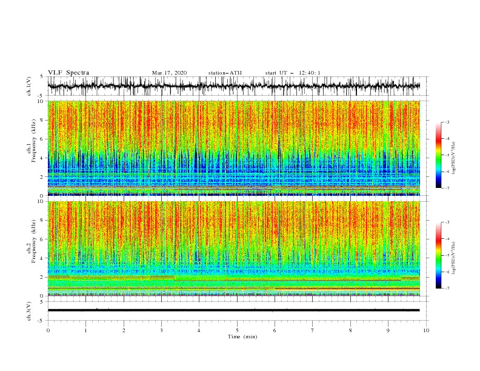Click the "ch.3(V)" axis label
The width and height of the screenshot is (480, 371).
click(x=29, y=311)
